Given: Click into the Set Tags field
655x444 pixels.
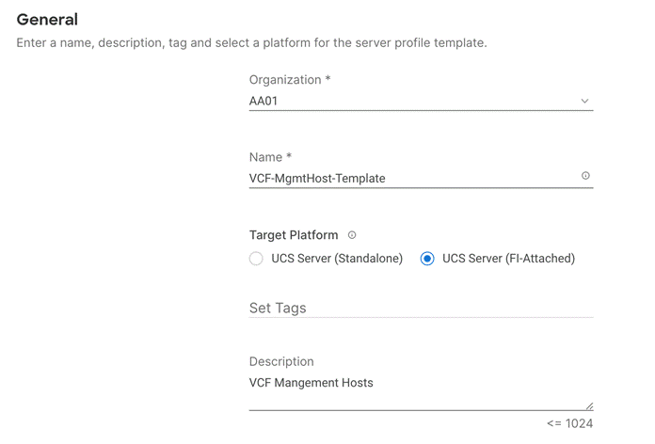Looking at the screenshot, I should [421, 308].
